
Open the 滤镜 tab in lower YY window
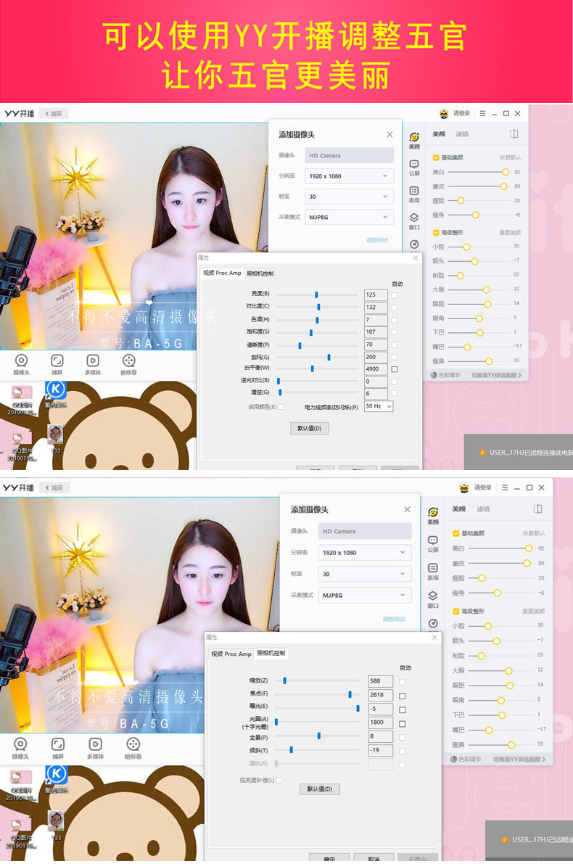483,509
